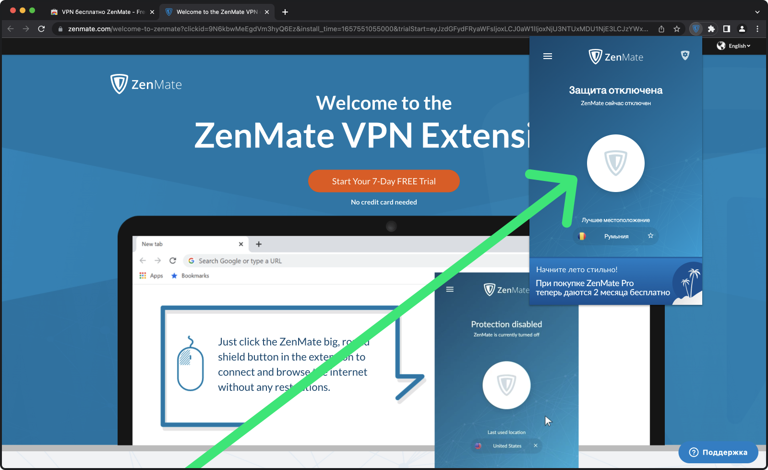Image resolution: width=768 pixels, height=470 pixels.
Task: Click the round shield button in the laptop mockup
Action: (x=506, y=385)
